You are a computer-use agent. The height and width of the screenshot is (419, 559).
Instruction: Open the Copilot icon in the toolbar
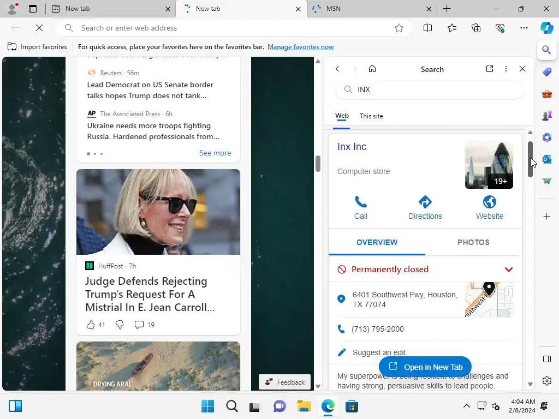coord(546,28)
